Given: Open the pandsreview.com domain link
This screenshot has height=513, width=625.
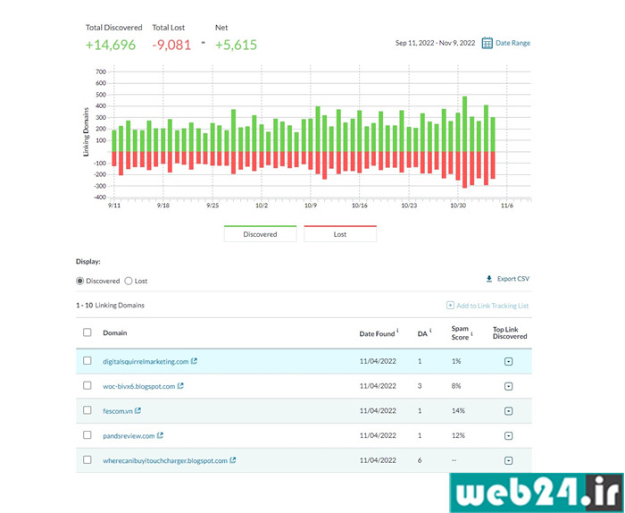Looking at the screenshot, I should (x=129, y=435).
